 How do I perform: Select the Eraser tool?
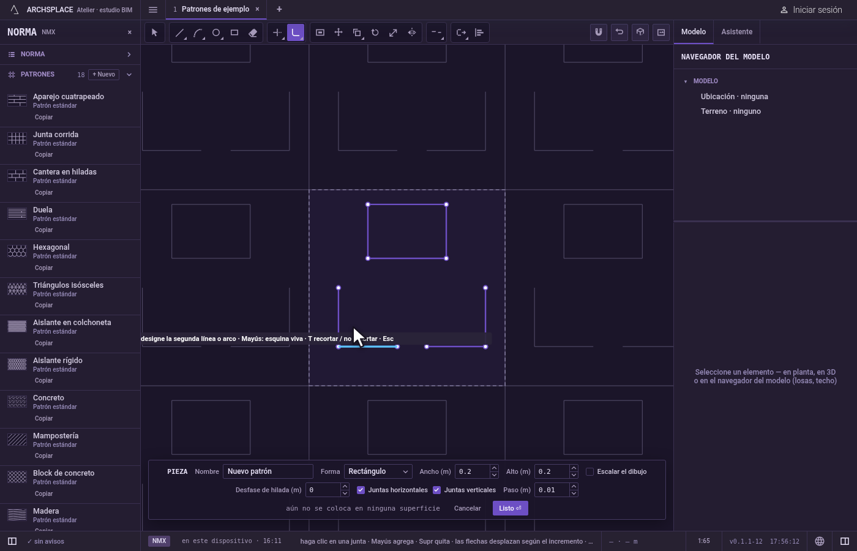(253, 32)
